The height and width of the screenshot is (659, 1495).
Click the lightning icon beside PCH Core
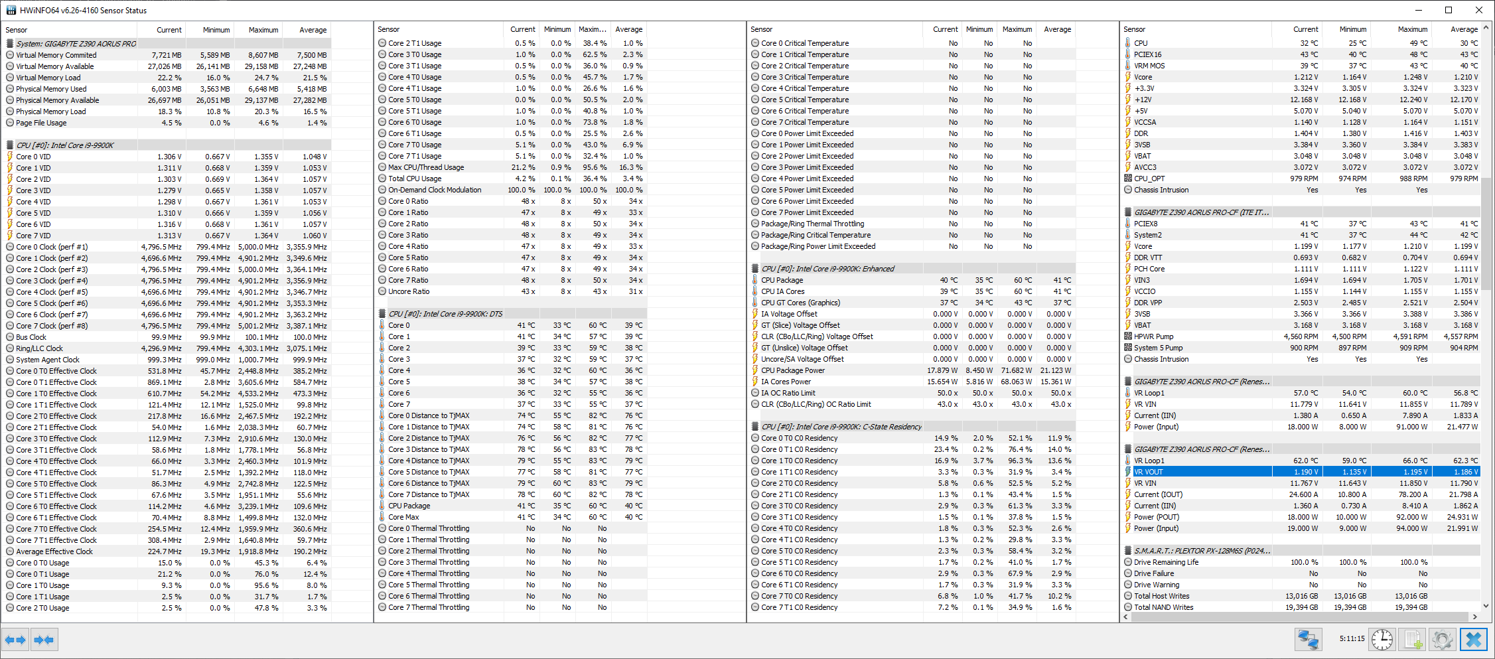point(1127,269)
